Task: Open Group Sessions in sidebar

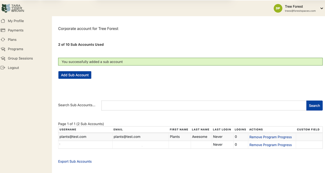Action: (20, 58)
